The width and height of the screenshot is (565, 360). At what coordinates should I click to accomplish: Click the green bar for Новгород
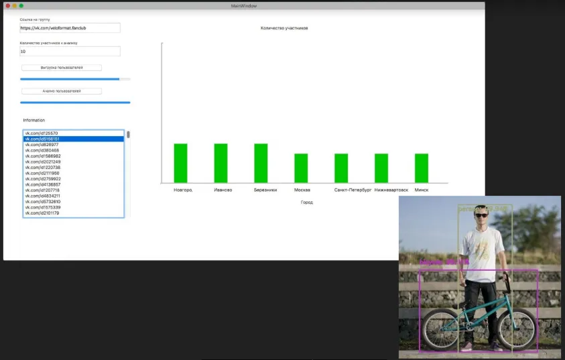click(180, 163)
